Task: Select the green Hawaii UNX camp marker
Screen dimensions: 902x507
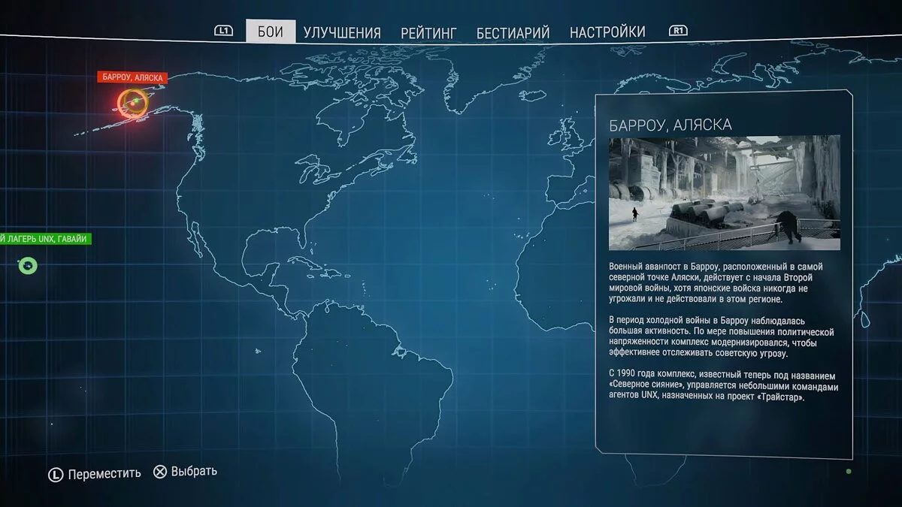Action: [28, 265]
